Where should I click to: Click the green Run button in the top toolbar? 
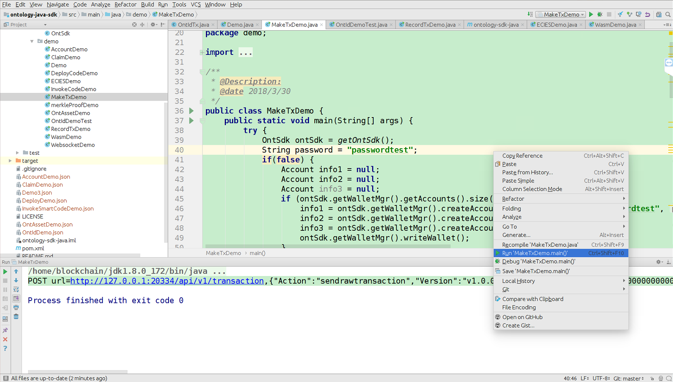(x=591, y=15)
